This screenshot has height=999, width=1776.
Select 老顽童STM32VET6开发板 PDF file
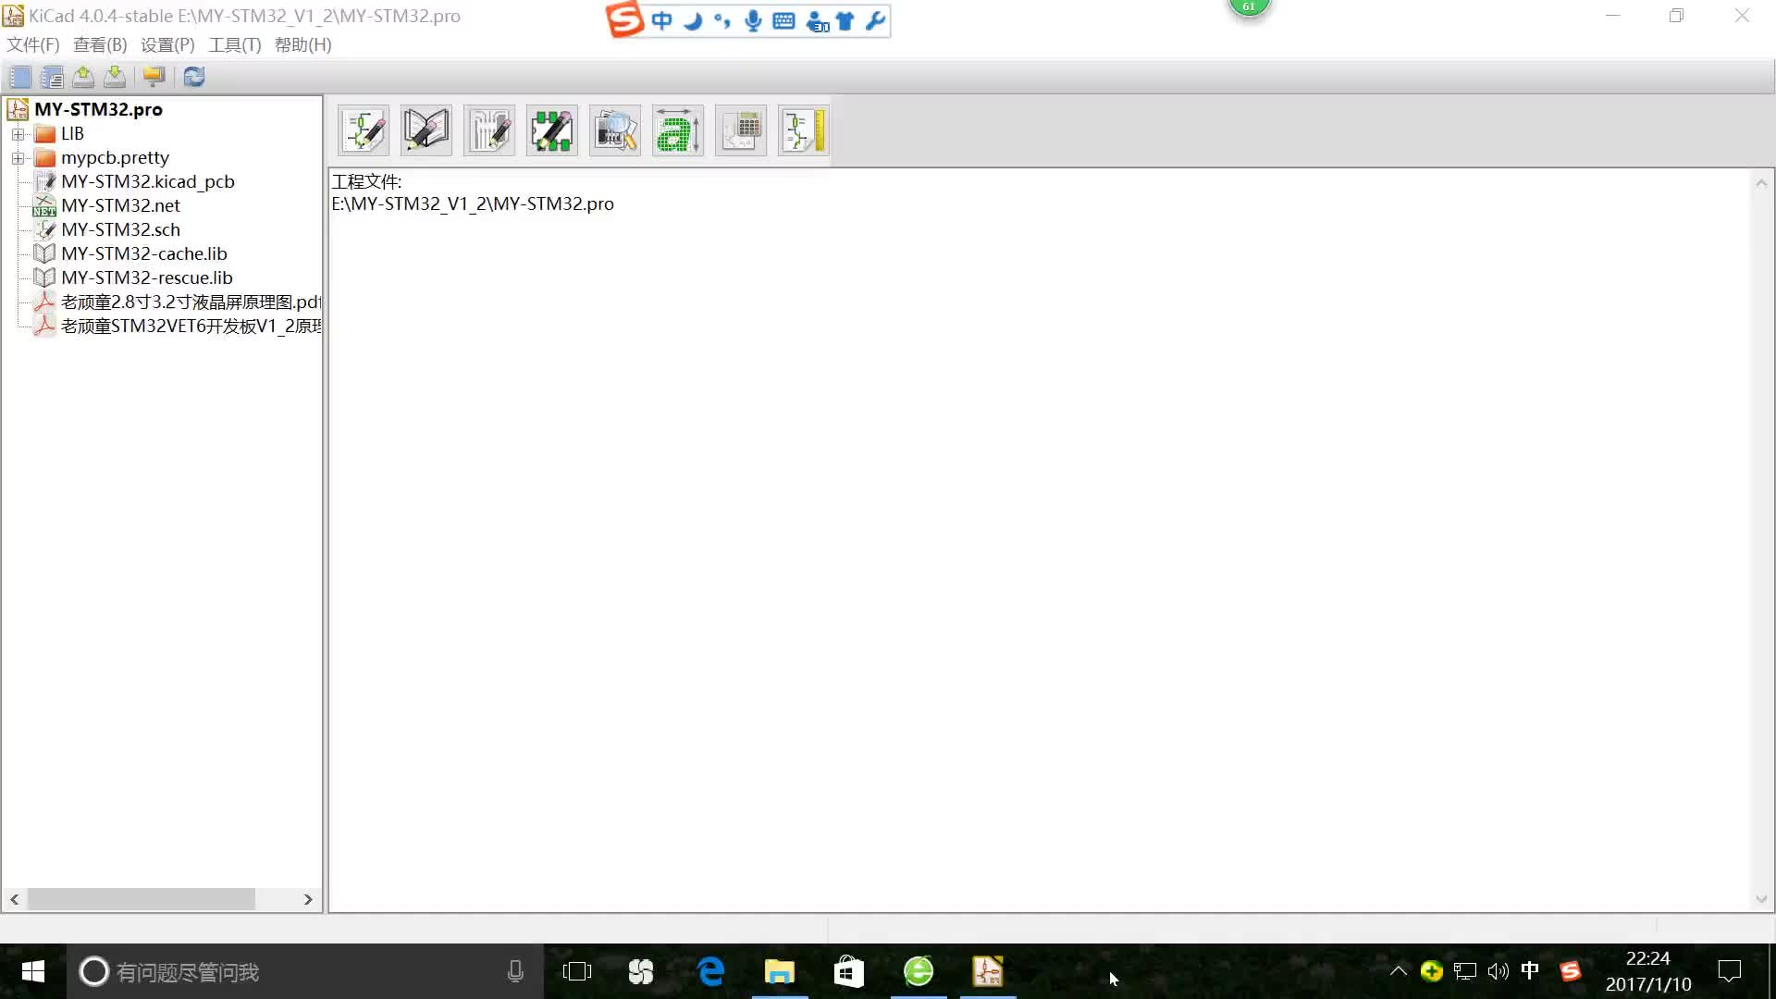pyautogui.click(x=191, y=326)
